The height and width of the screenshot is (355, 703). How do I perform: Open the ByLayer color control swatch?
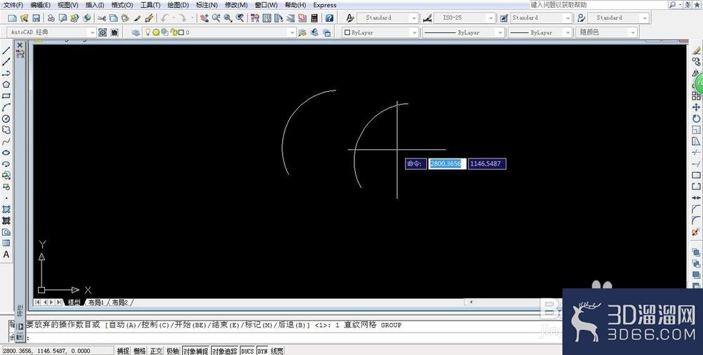380,33
